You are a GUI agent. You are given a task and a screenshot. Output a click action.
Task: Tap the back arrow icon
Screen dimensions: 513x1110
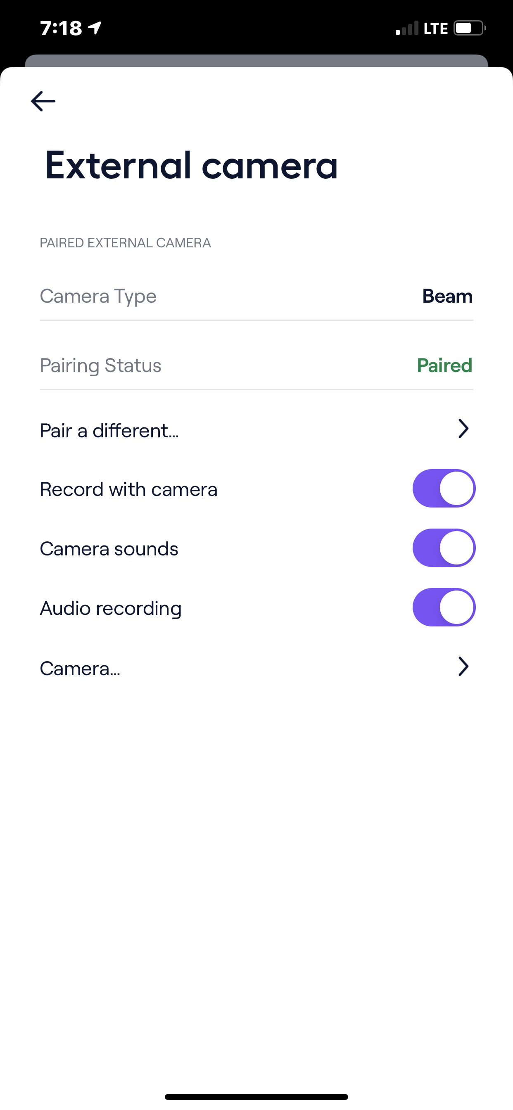tap(43, 101)
